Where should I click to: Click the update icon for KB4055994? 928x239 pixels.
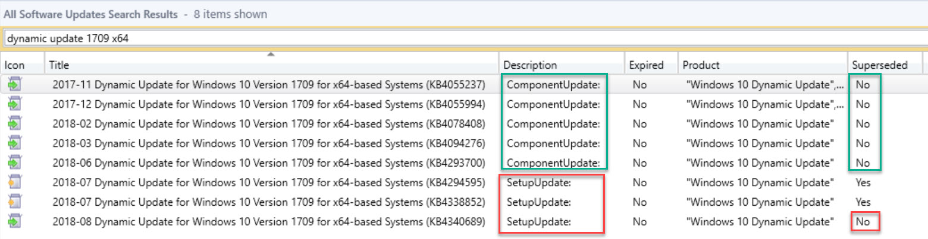pyautogui.click(x=14, y=105)
